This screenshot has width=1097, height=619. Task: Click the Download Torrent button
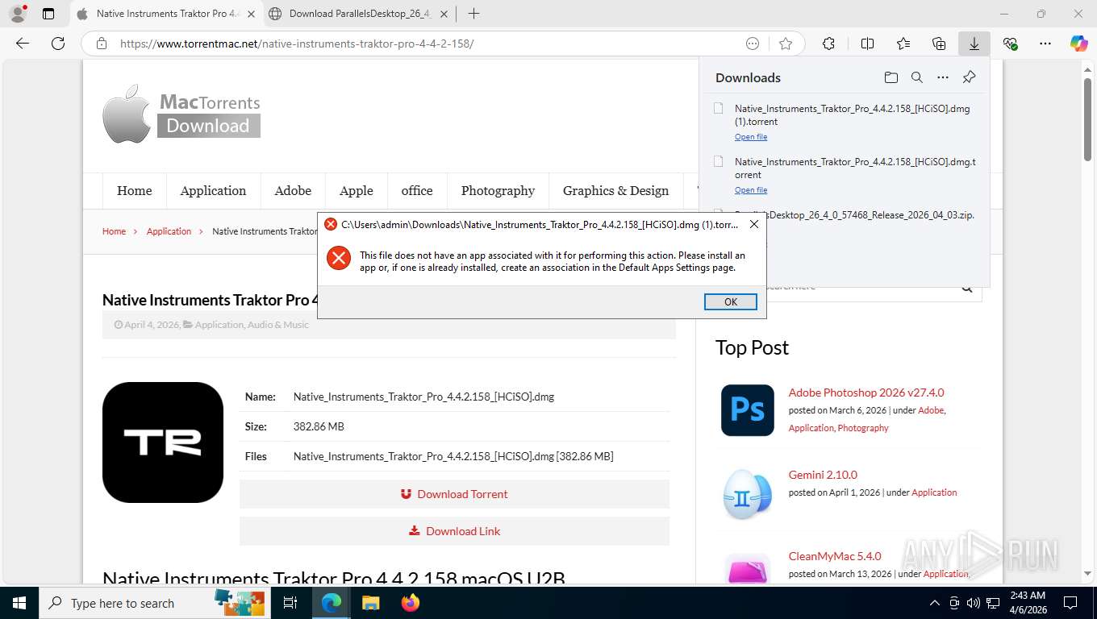tap(454, 494)
